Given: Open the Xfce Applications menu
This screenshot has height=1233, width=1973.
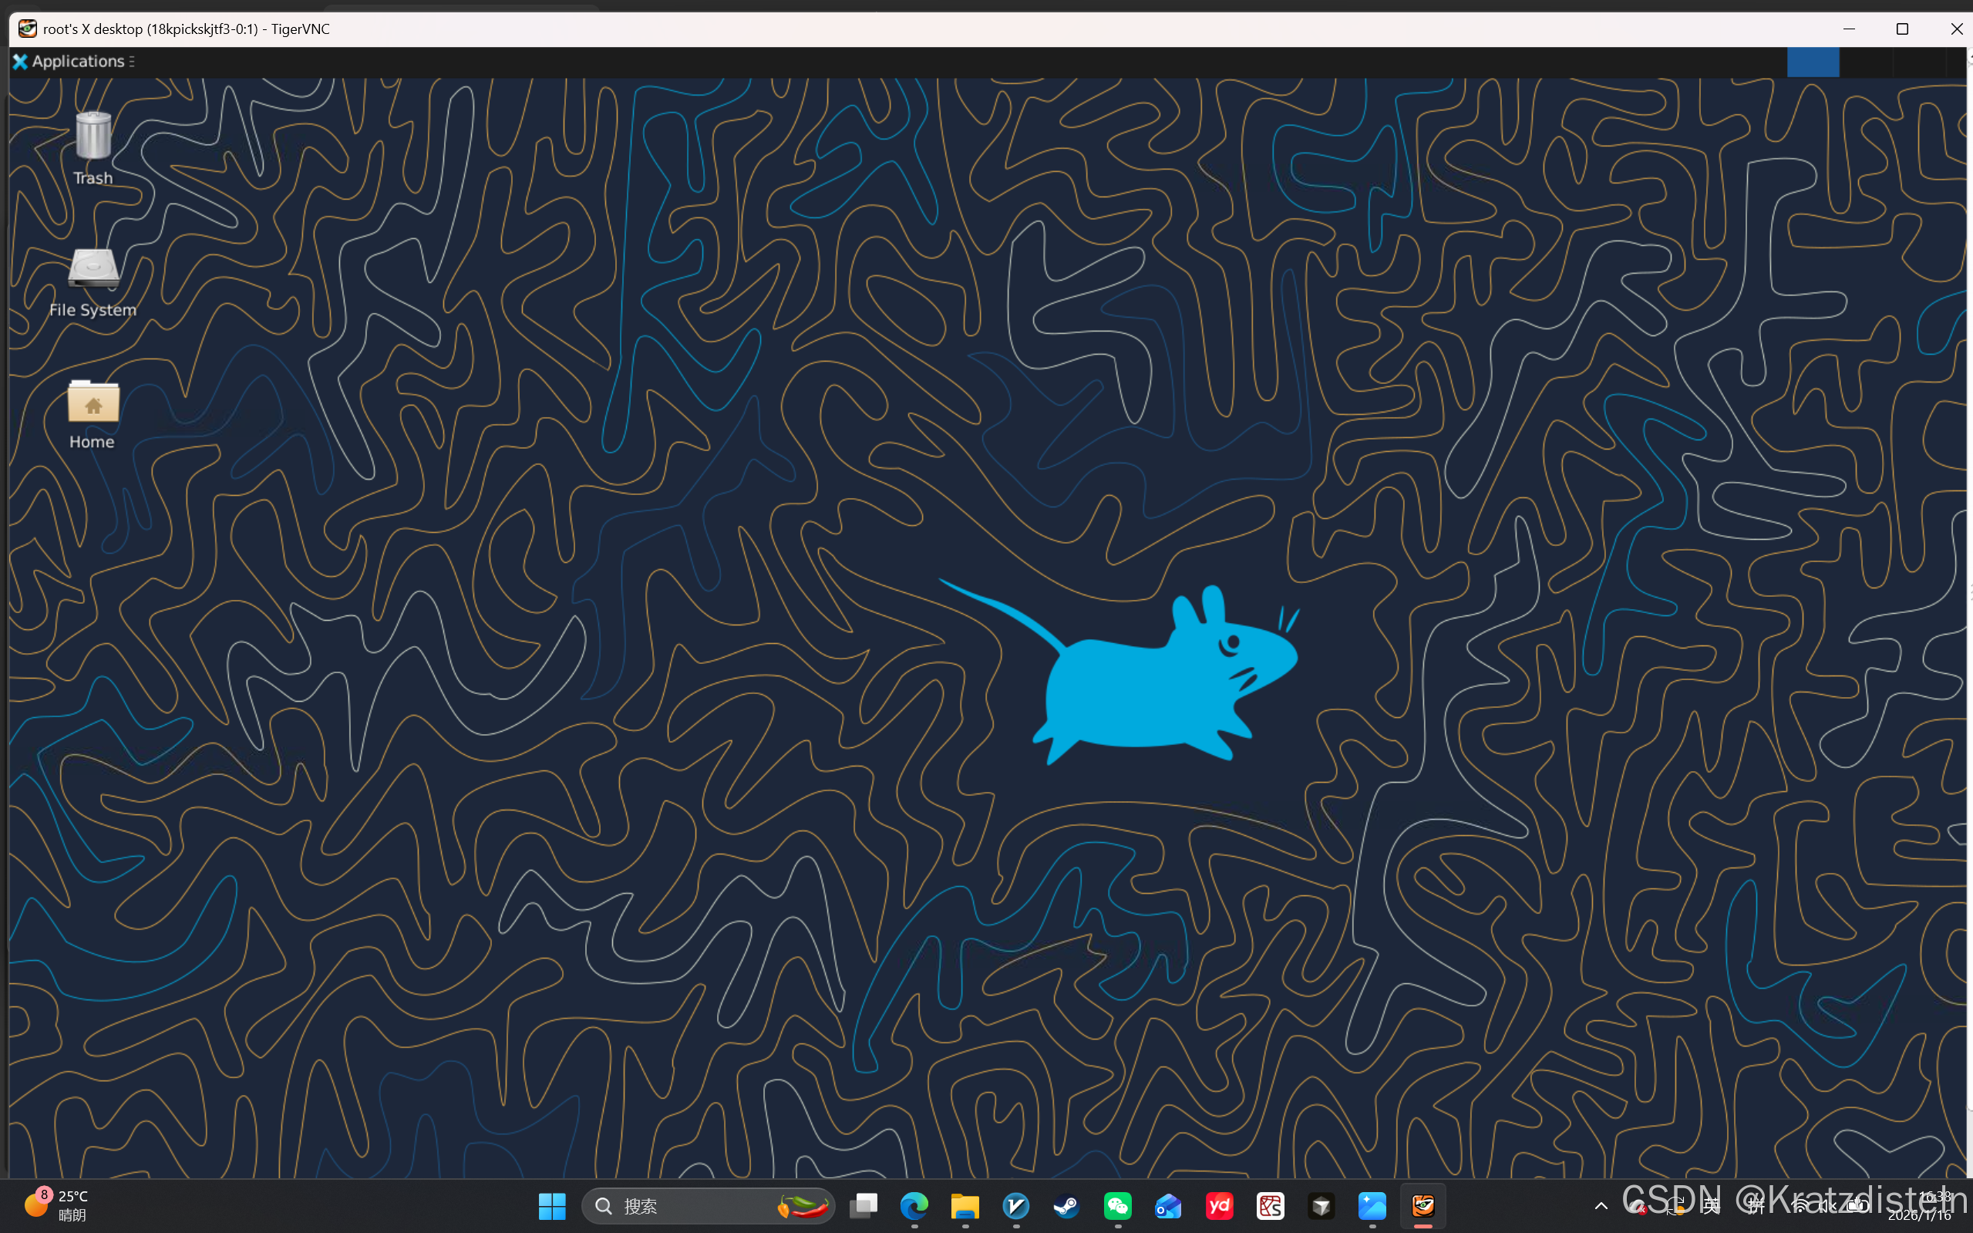Looking at the screenshot, I should tap(72, 61).
